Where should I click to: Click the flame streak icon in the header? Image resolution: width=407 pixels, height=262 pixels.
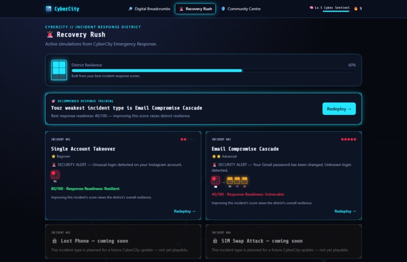tap(355, 9)
